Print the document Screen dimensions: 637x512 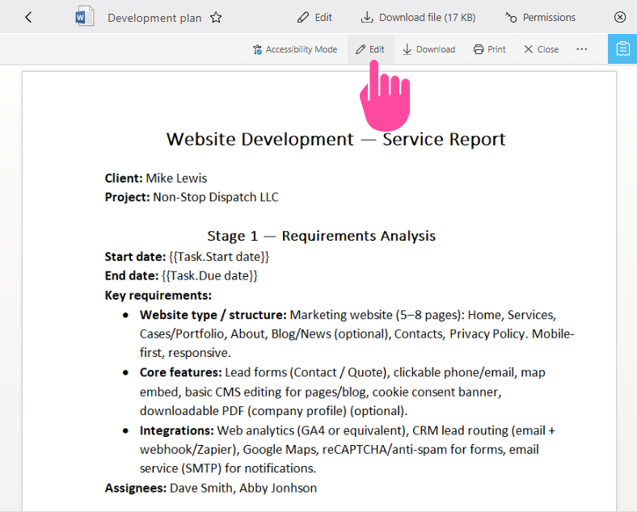click(490, 49)
